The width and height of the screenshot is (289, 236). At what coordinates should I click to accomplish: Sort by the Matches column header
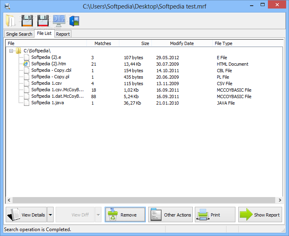click(103, 43)
